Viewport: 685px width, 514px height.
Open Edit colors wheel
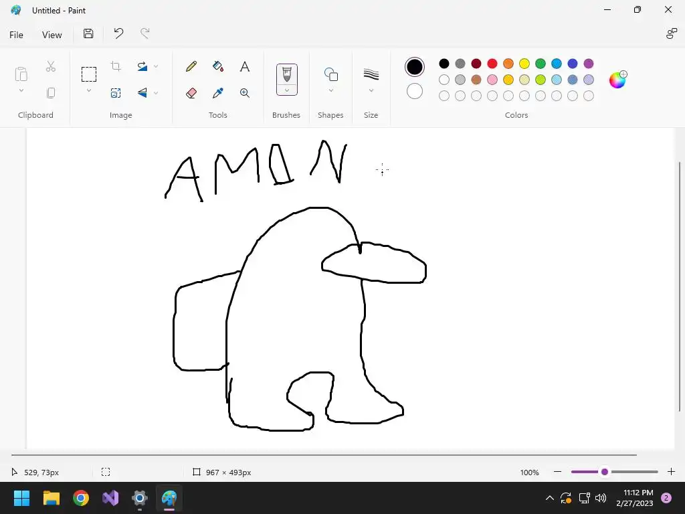coord(617,80)
